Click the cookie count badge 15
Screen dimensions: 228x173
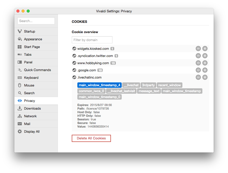click(113, 63)
